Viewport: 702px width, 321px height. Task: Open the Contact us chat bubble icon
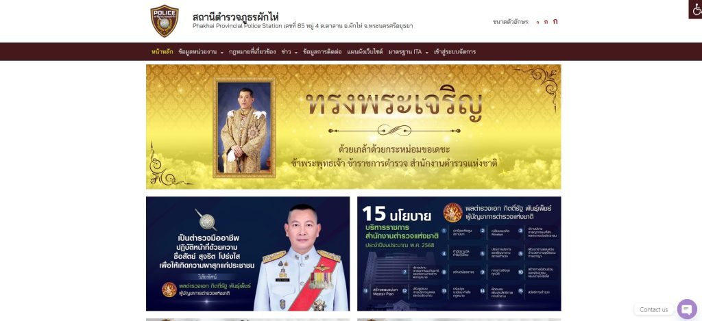[687, 309]
